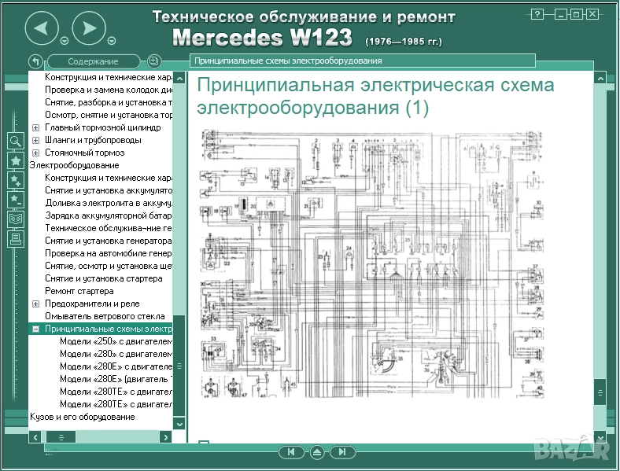The width and height of the screenshot is (620, 471).
Task: Select the Содержание tab
Action: coord(93,61)
